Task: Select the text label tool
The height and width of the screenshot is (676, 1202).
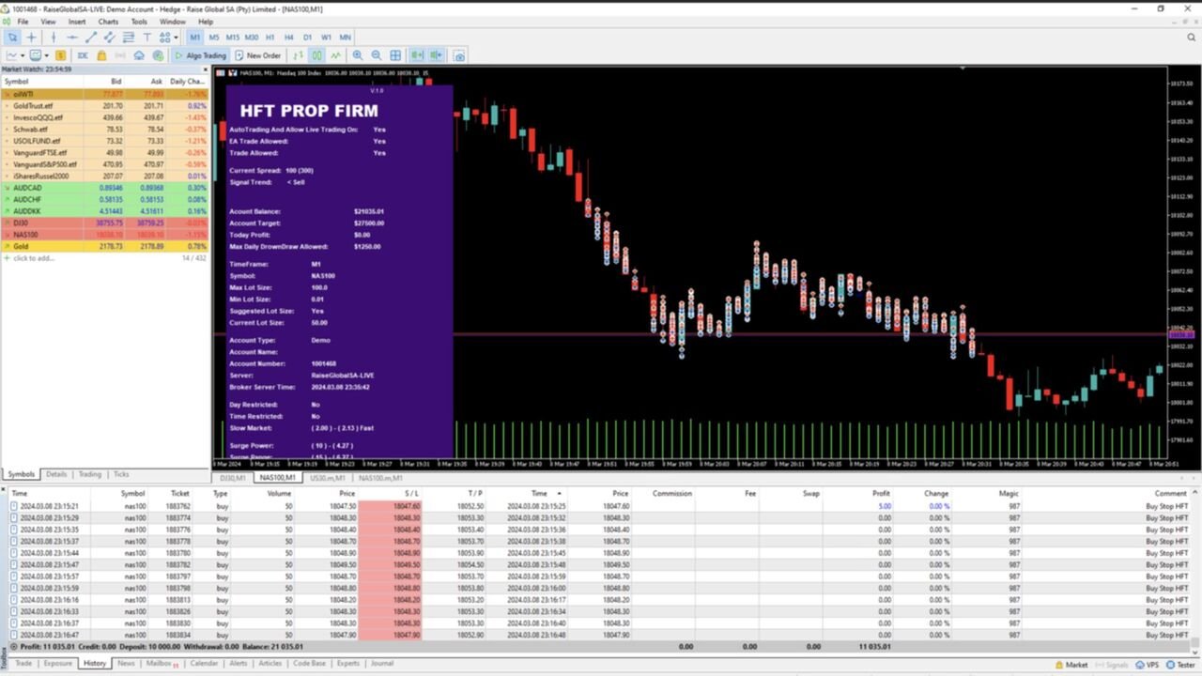Action: pos(146,38)
